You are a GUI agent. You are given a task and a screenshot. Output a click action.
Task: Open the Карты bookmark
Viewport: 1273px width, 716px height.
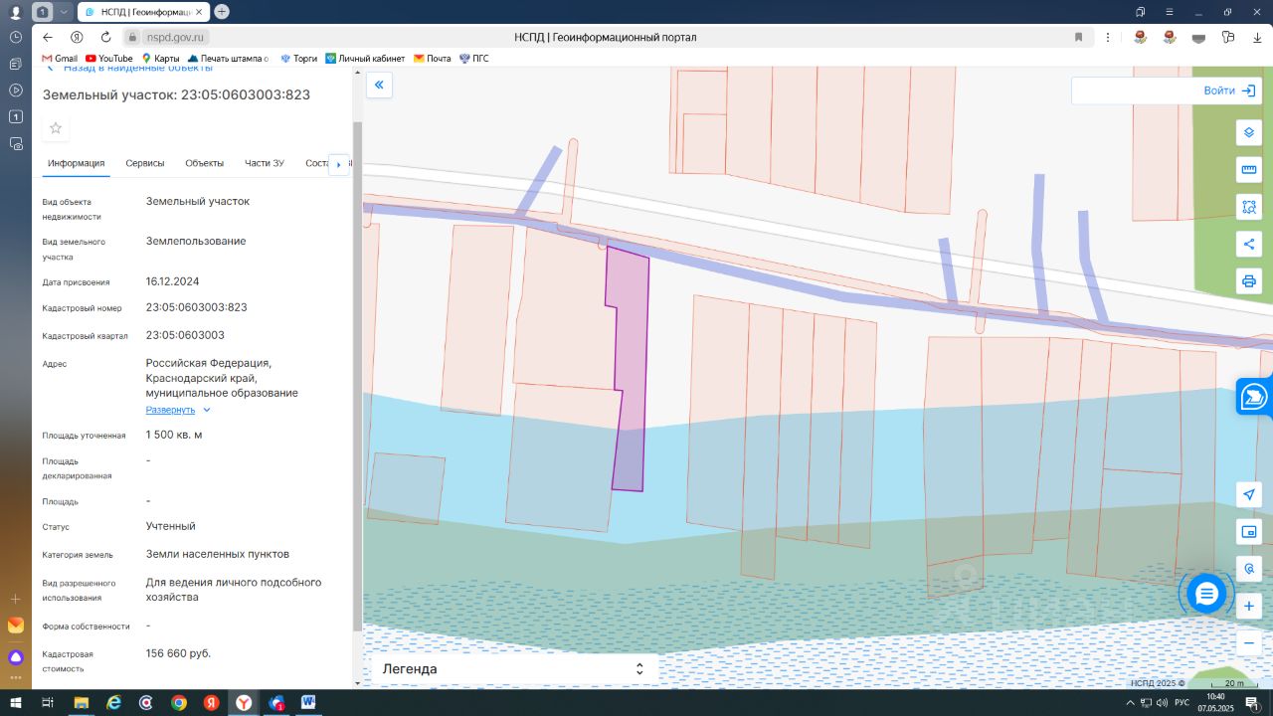click(x=160, y=59)
